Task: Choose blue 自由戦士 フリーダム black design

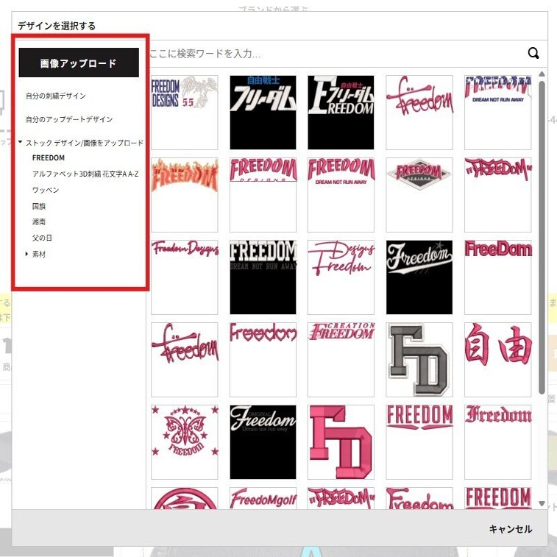Action: click(x=263, y=113)
